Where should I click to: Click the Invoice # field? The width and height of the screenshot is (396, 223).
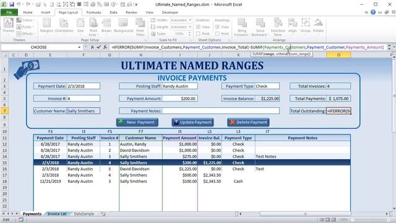point(84,98)
